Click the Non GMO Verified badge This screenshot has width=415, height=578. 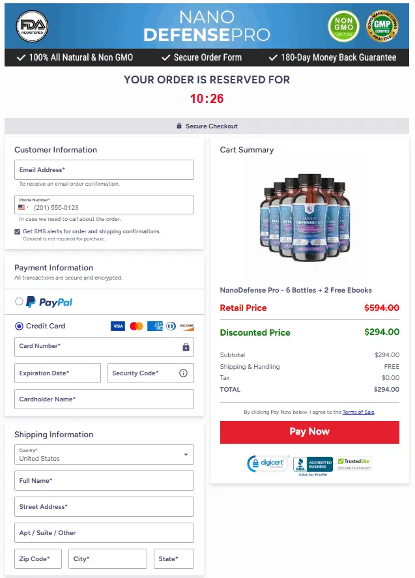click(x=343, y=26)
